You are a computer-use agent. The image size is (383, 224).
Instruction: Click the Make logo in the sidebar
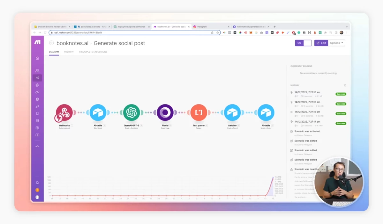pos(37,42)
